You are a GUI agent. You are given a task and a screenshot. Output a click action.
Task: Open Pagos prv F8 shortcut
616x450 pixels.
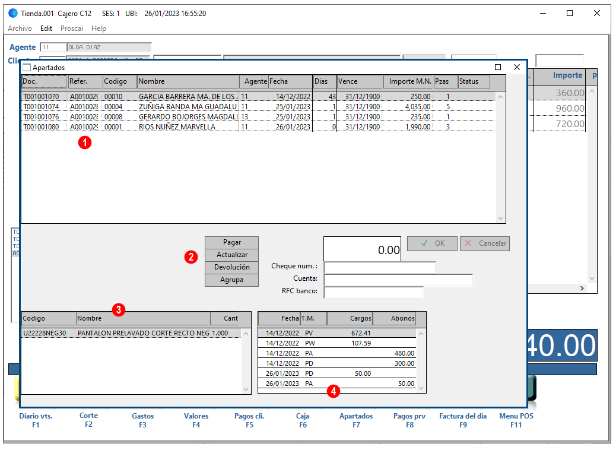click(x=409, y=420)
